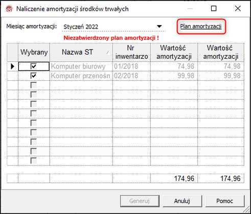
Task: Select Komputer biurowy name cell
Action: pyautogui.click(x=81, y=66)
